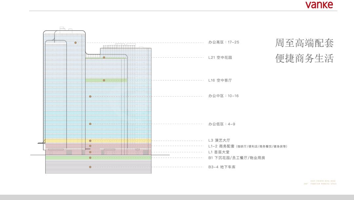Viewport: 354px width, 200px height.
Task: Click the label "L16 空中客厅"
Action: (220, 80)
